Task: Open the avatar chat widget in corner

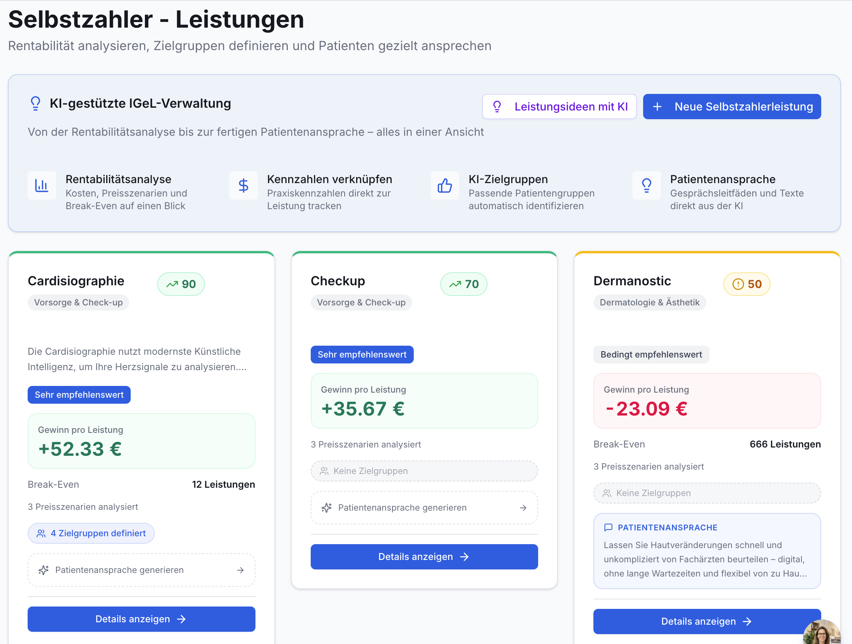Action: point(822,632)
